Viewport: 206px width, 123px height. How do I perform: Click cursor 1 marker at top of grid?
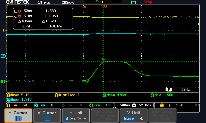[x=105, y=6]
